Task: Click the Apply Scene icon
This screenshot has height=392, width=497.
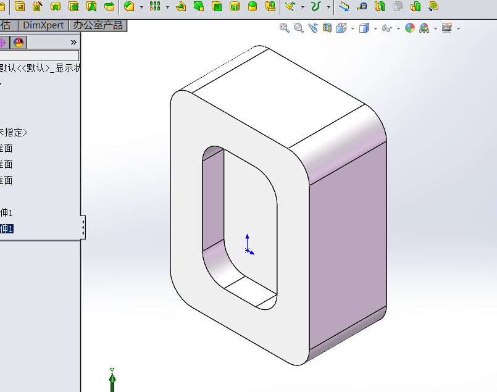Action: [424, 28]
